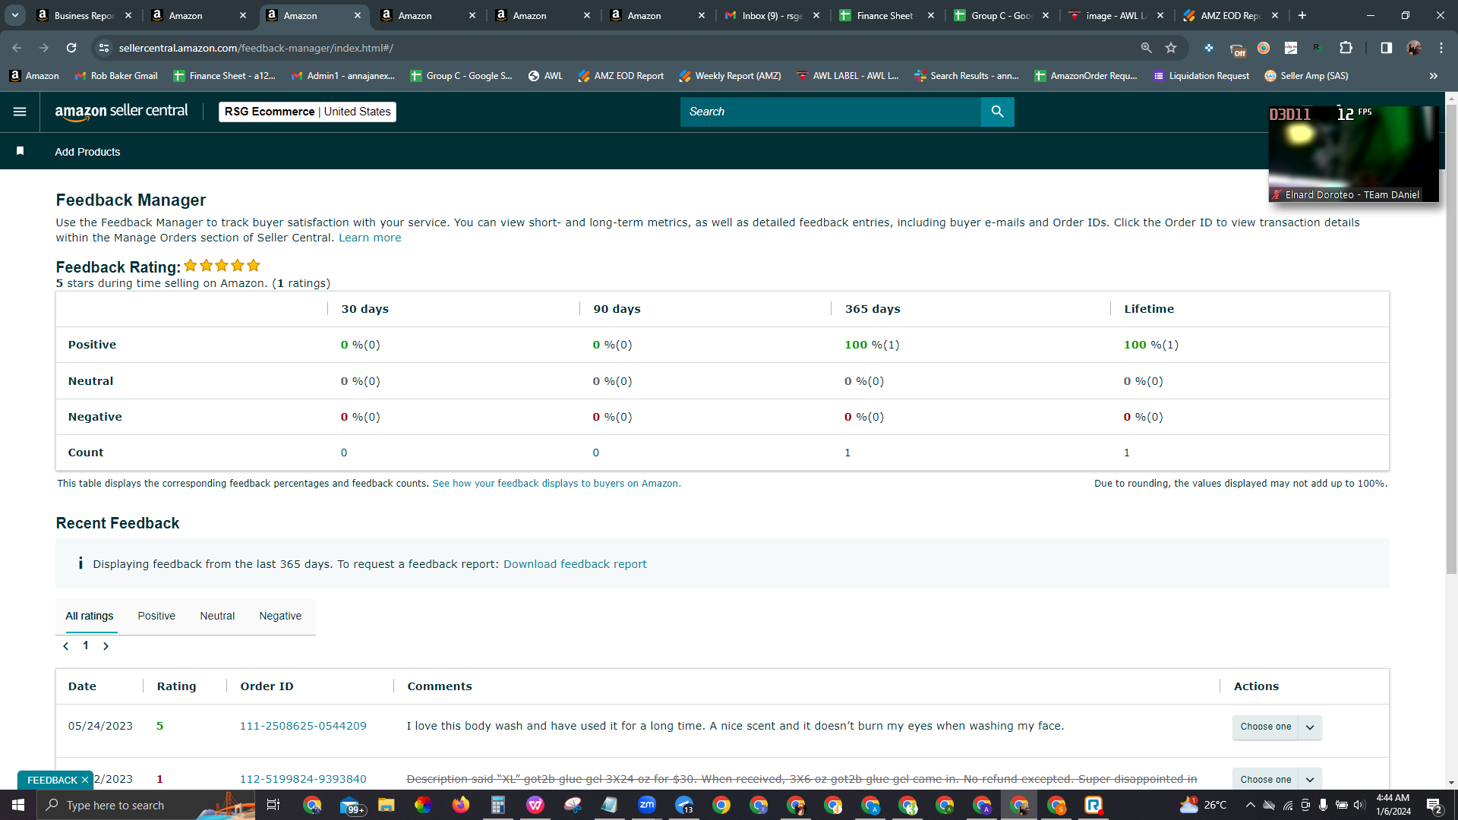This screenshot has width=1458, height=820.
Task: Open the Weekly Report (AMZ) bookmark
Action: click(x=730, y=76)
